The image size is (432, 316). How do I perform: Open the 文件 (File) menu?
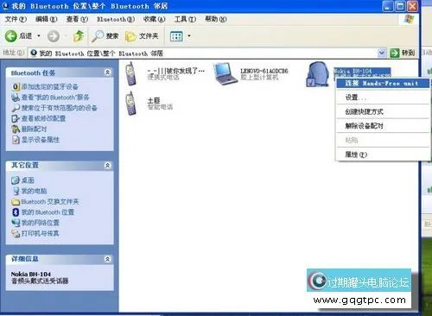click(x=16, y=19)
